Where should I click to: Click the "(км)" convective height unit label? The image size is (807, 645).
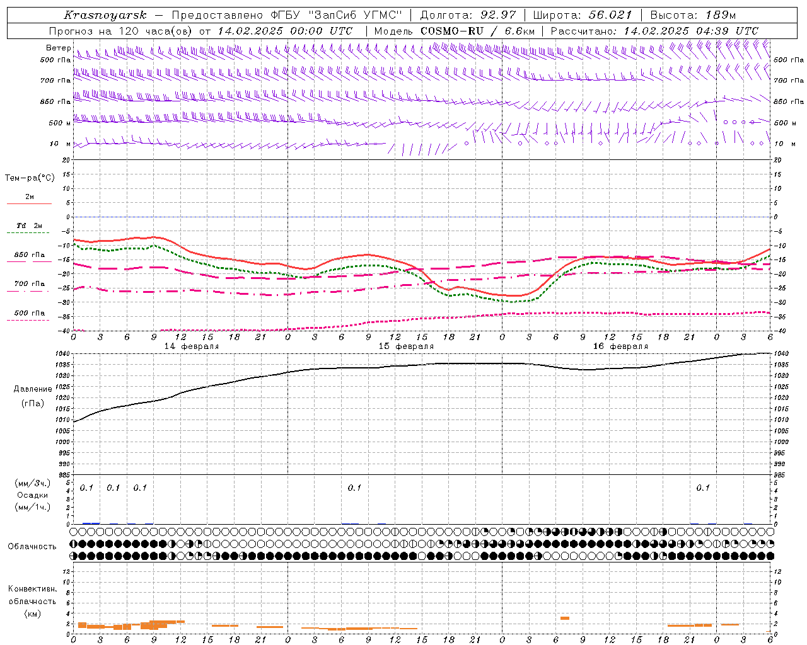[x=33, y=614]
